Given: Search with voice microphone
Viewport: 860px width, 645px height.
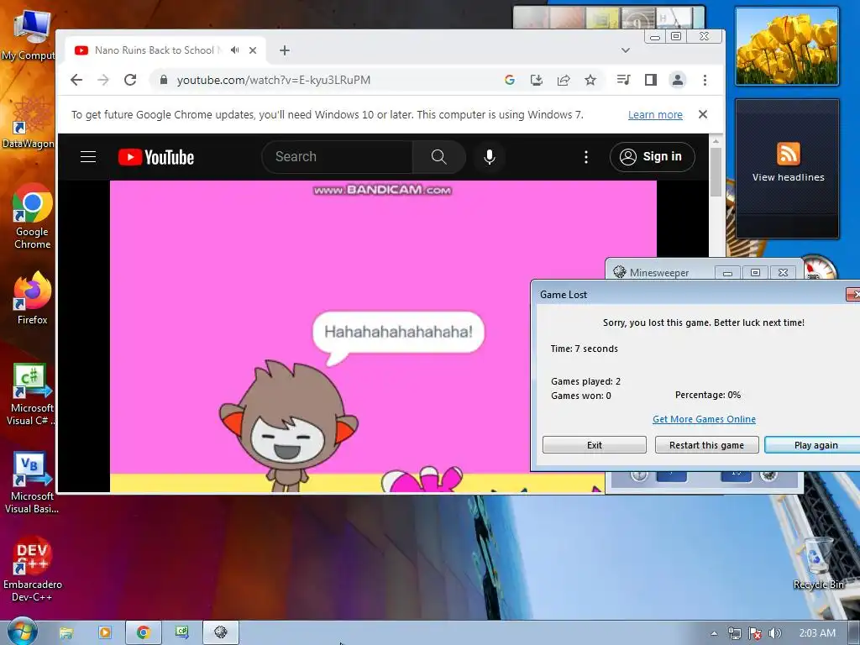Looking at the screenshot, I should tap(490, 157).
